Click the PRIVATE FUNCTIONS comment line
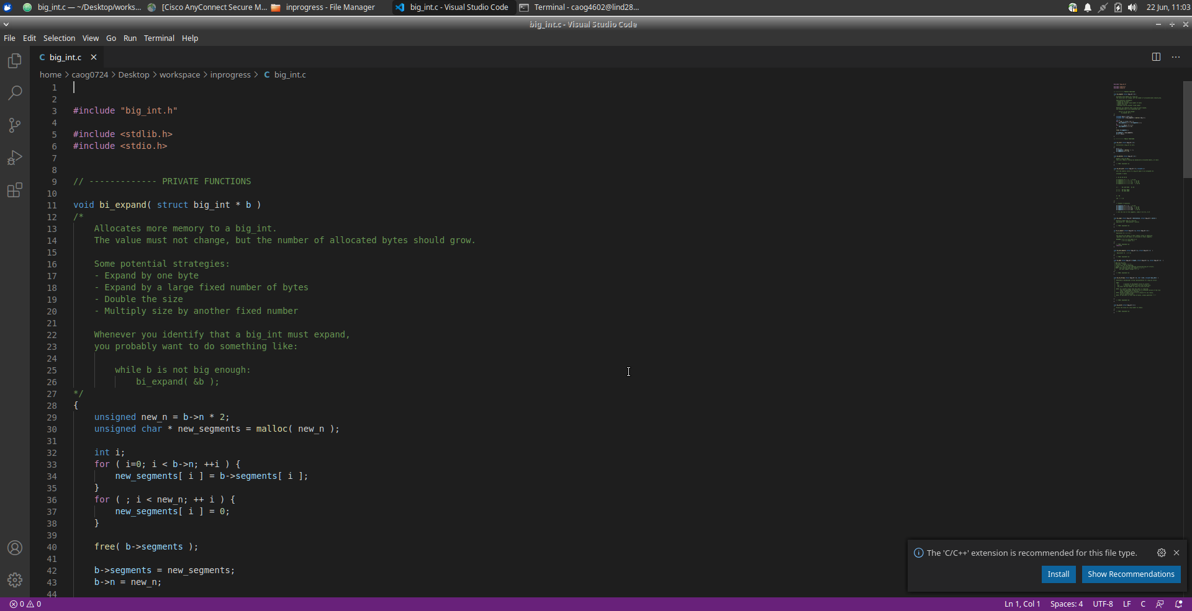1192x611 pixels. [162, 182]
